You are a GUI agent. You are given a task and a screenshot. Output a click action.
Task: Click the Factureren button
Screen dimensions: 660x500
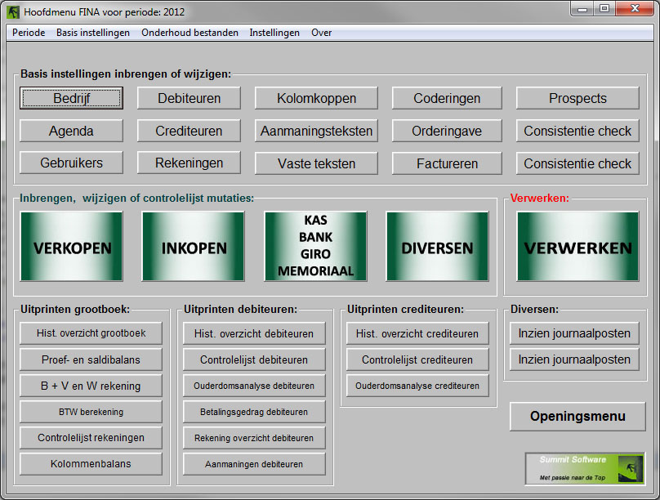pos(447,163)
